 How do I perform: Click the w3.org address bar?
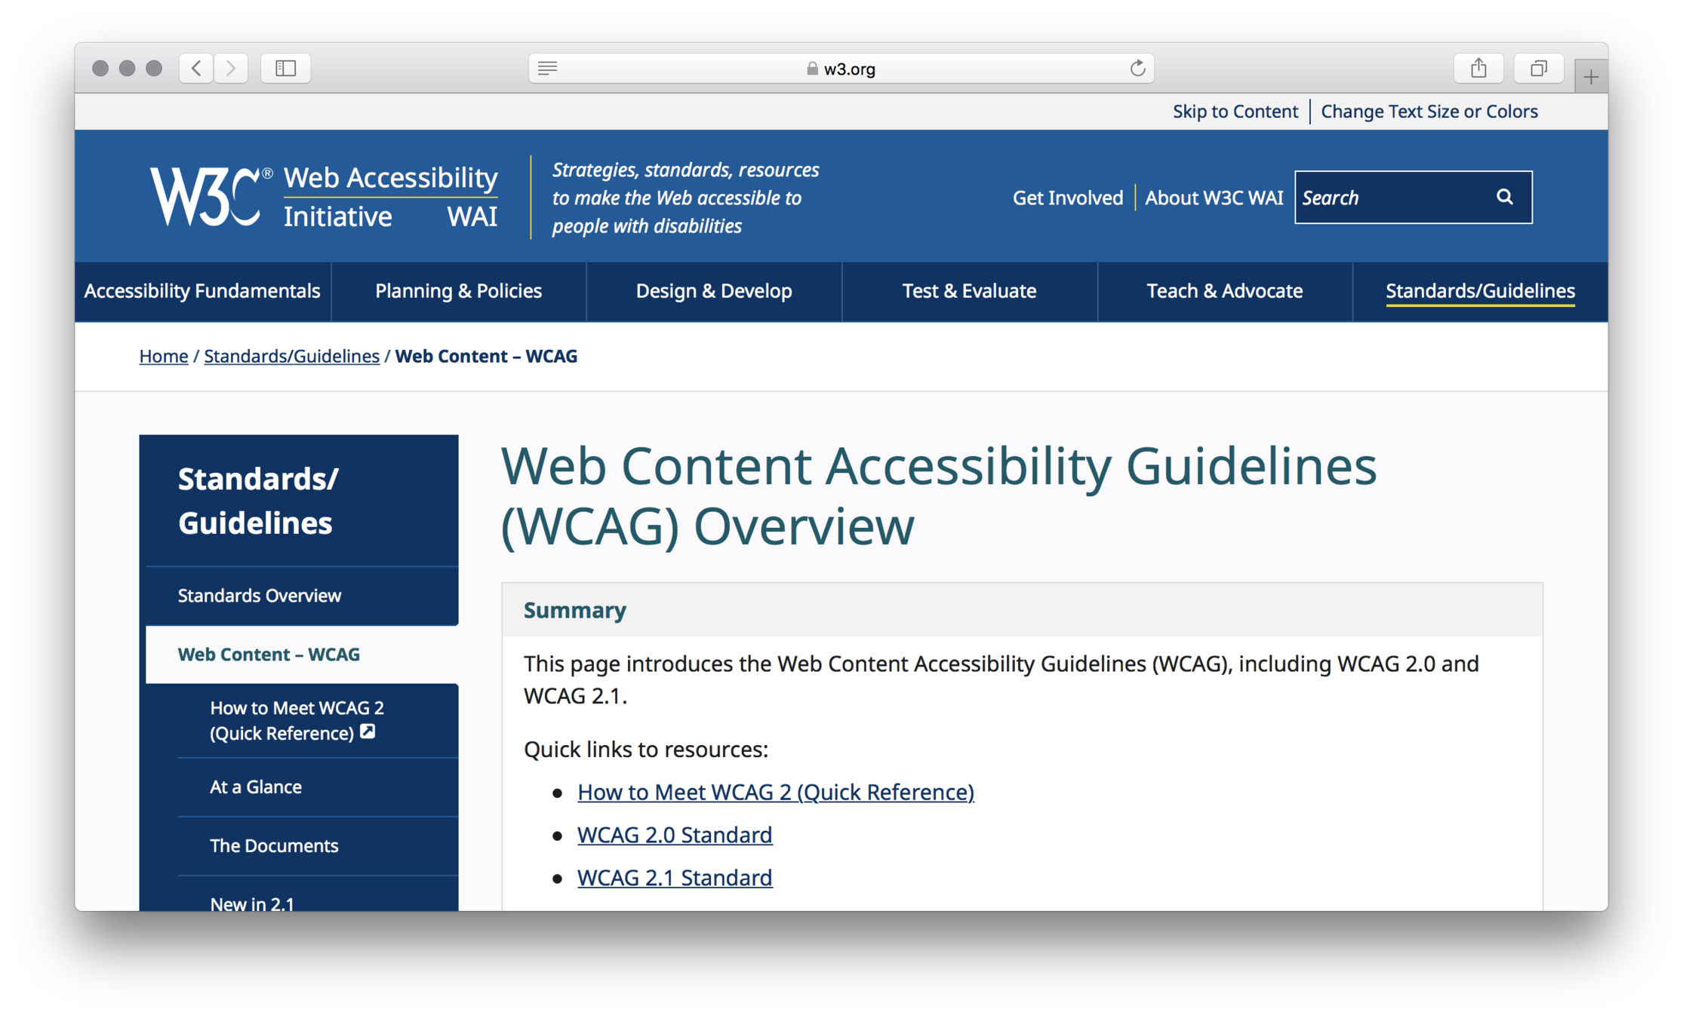click(x=841, y=69)
